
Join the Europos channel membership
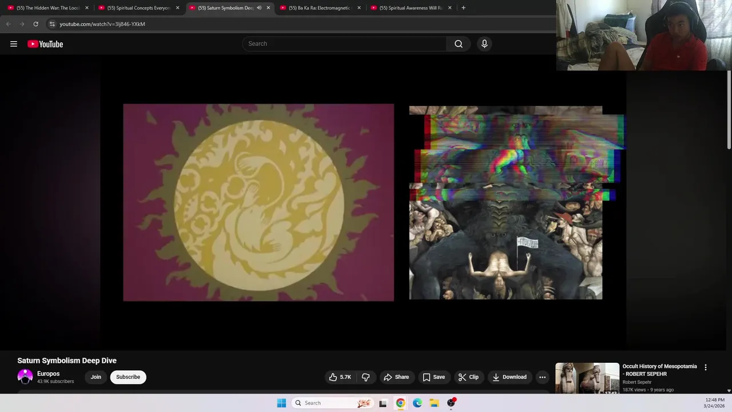(96, 377)
